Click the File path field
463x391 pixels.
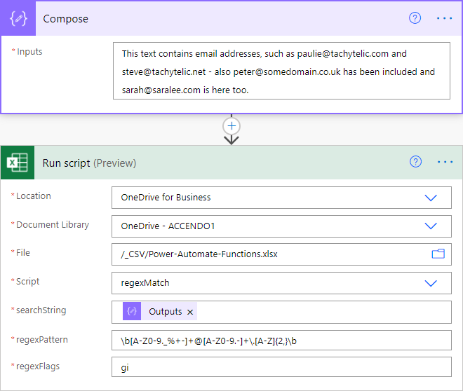[x=267, y=254]
